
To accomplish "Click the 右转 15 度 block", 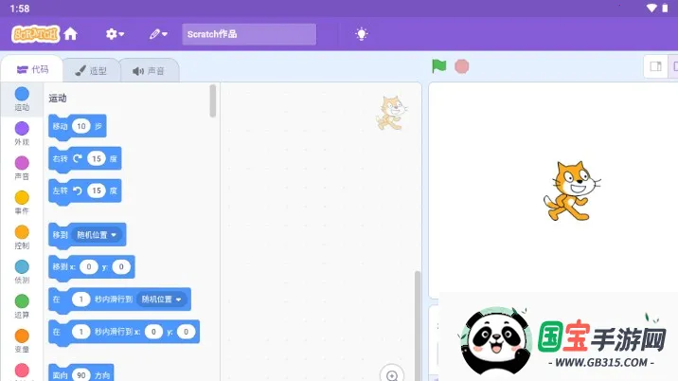I will click(85, 159).
